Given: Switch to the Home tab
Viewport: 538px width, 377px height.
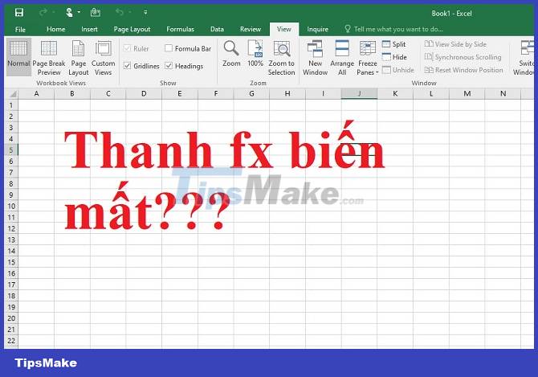Looking at the screenshot, I should tap(56, 29).
